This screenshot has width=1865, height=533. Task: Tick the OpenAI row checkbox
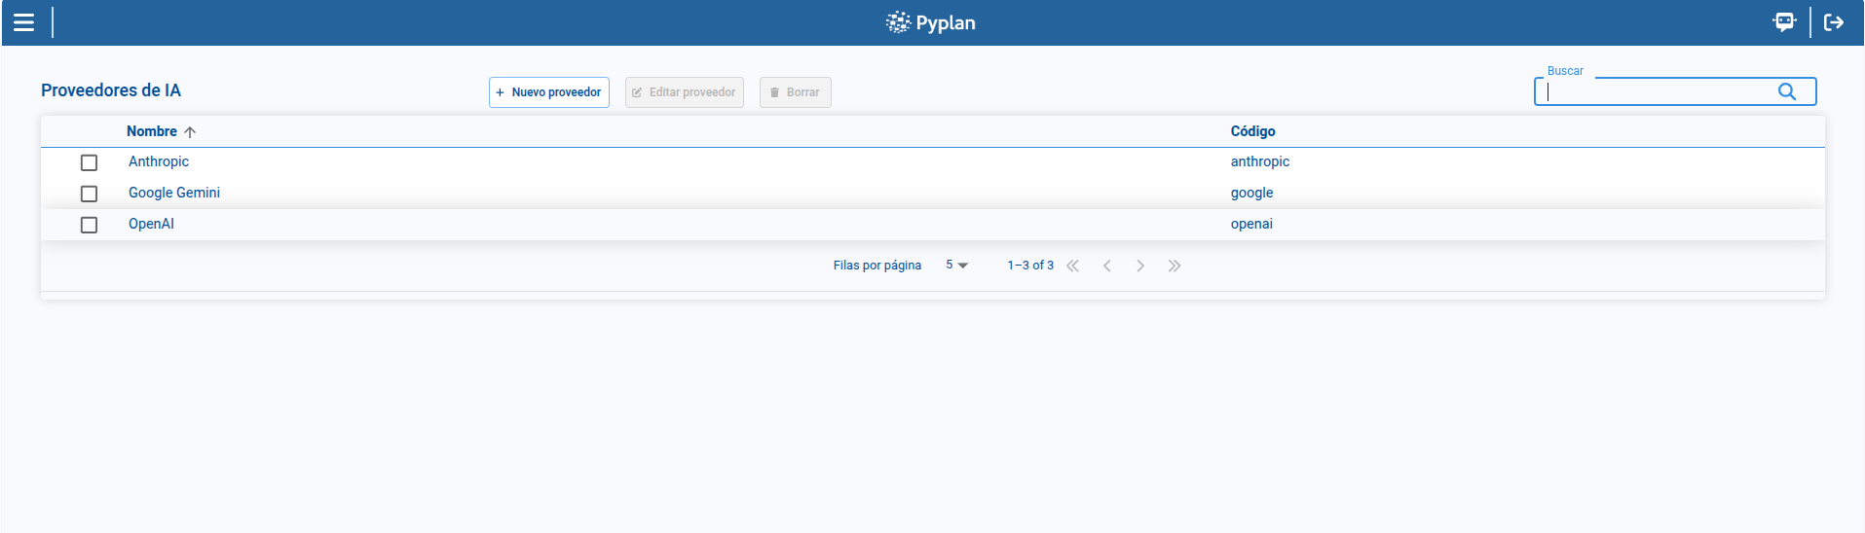[89, 225]
